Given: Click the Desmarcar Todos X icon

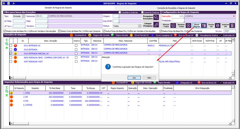Looking at the screenshot, I should click(x=188, y=26).
